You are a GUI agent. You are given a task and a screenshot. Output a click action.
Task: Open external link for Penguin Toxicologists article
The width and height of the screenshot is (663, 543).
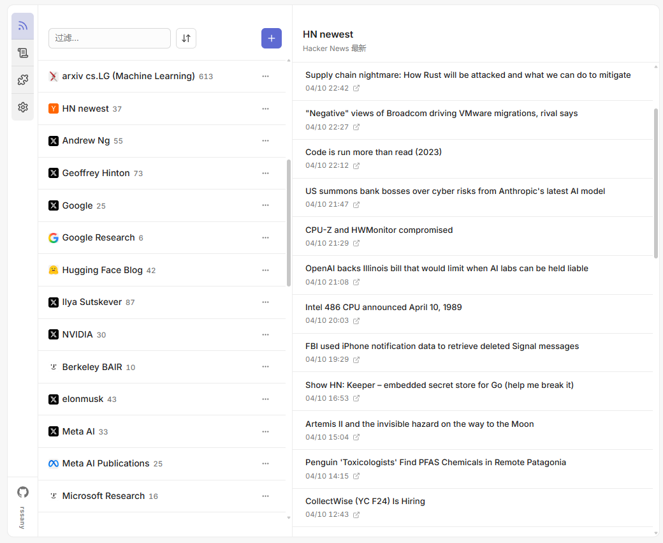[x=356, y=476]
